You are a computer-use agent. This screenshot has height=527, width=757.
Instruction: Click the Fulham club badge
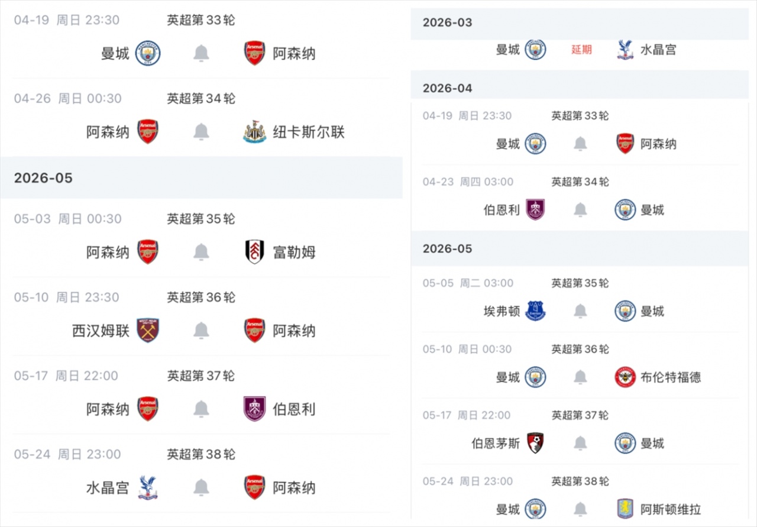click(255, 252)
